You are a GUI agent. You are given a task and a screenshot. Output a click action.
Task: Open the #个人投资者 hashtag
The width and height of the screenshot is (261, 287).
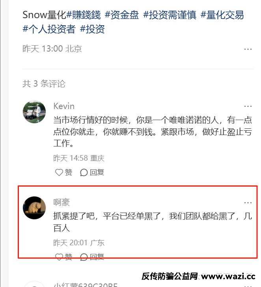pyautogui.click(x=49, y=29)
